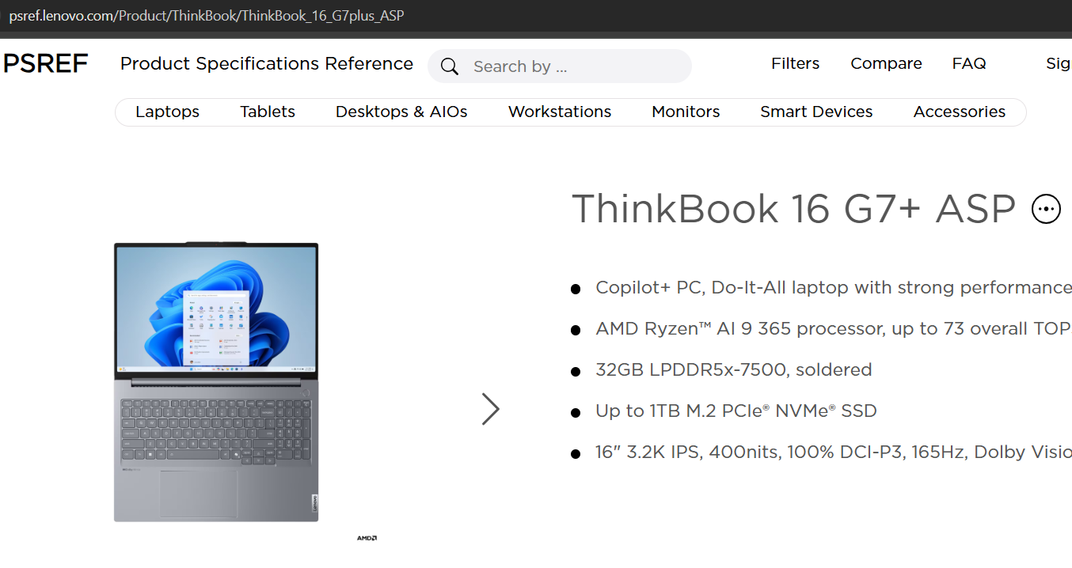1072x568 pixels.
Task: Click the ThinkBook laptop product image
Action: click(216, 382)
